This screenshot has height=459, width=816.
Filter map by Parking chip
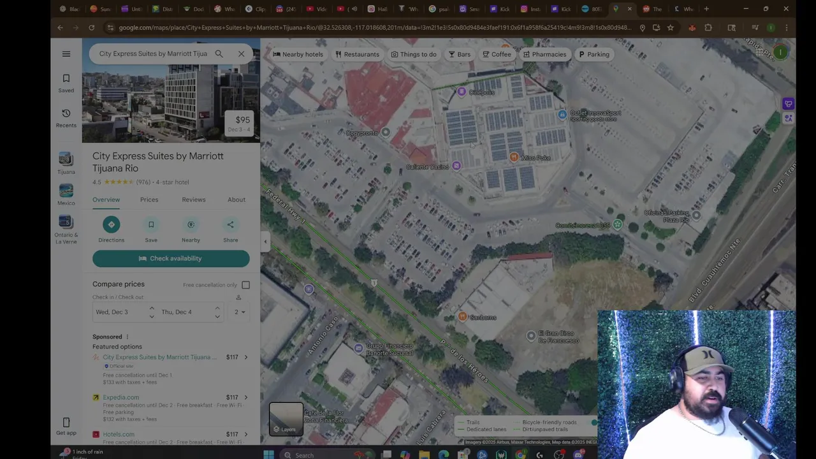tap(594, 54)
